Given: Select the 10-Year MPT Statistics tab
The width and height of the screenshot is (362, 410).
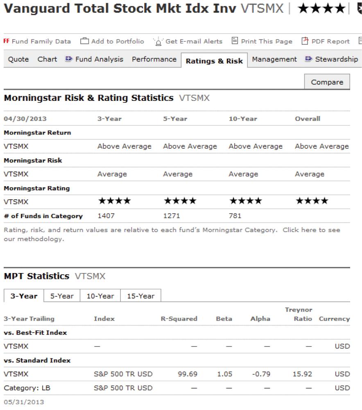Looking at the screenshot, I should (x=100, y=296).
